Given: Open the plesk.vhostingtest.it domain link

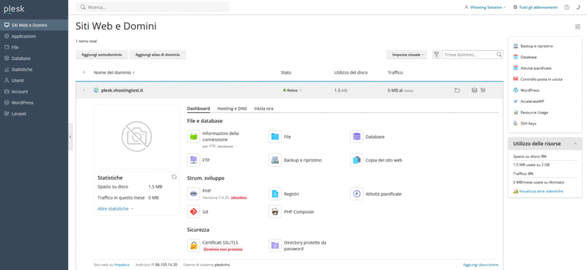Looking at the screenshot, I should pyautogui.click(x=122, y=90).
